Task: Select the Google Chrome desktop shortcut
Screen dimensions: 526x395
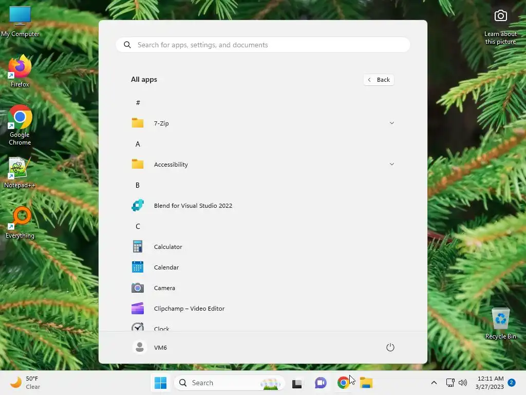Action: [x=20, y=125]
